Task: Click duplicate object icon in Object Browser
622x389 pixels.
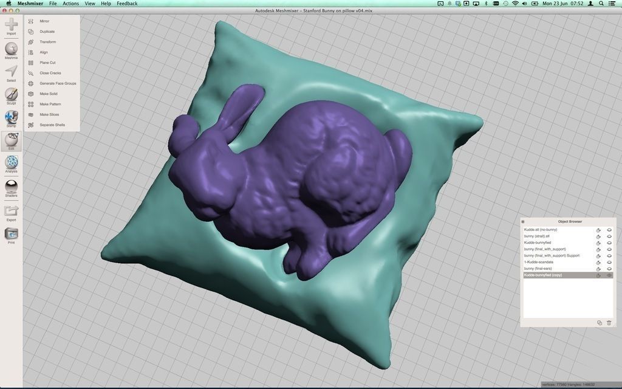Action: (x=600, y=323)
